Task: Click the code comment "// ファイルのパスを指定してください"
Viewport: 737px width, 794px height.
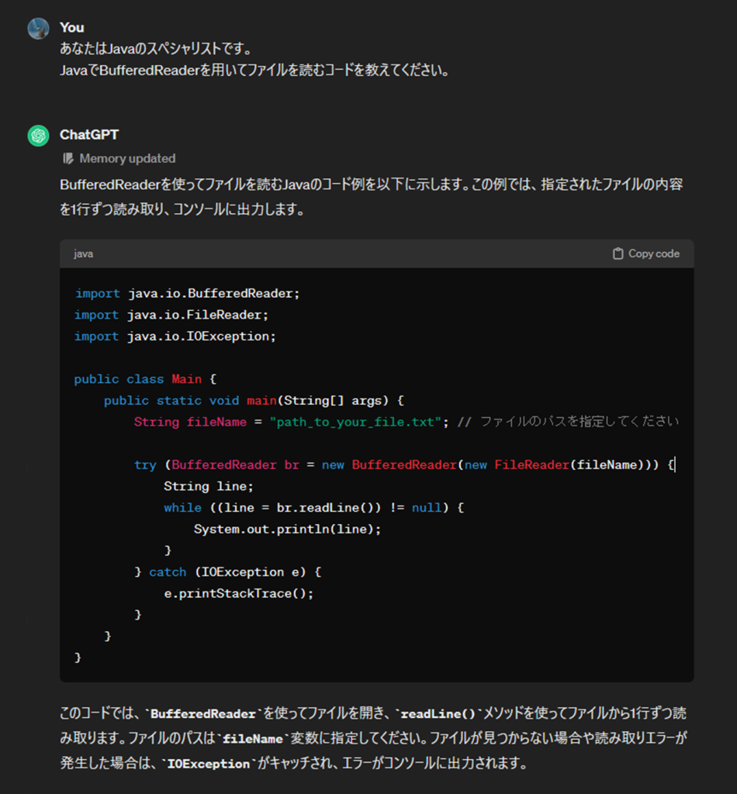Action: coord(569,422)
